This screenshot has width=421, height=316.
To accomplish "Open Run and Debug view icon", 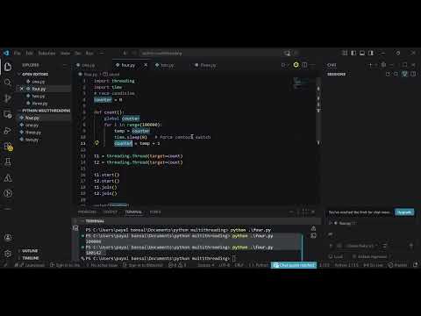I will coord(8,130).
